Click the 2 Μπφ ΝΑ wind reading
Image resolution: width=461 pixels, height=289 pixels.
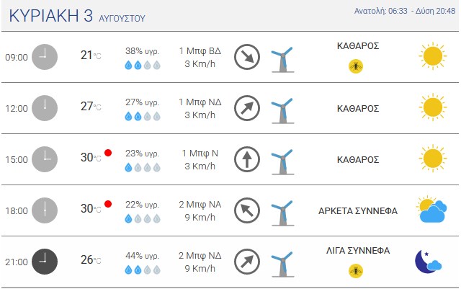(200, 204)
